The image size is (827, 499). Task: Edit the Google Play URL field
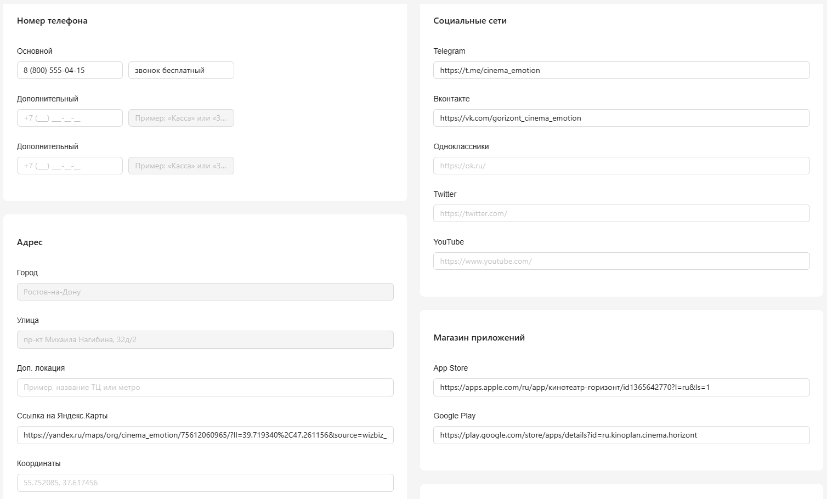coord(621,435)
